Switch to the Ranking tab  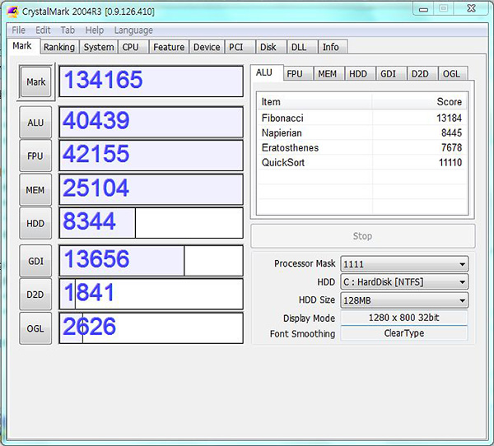[59, 47]
